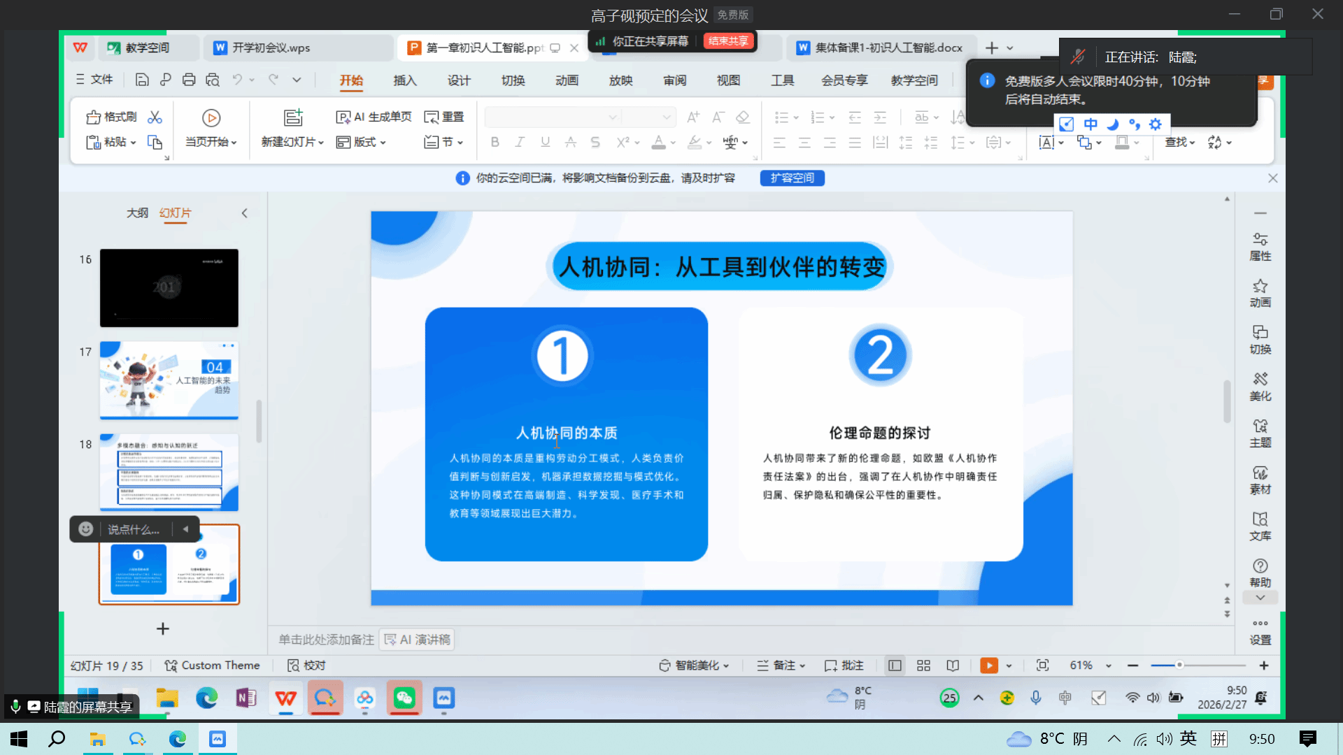1343x755 pixels.
Task: Click the Format Painter (格式刷) icon
Action: [x=94, y=117]
